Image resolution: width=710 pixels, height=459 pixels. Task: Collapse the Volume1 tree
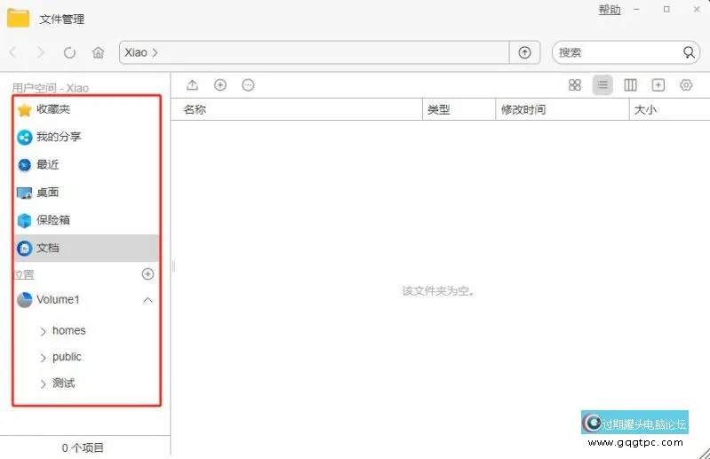(148, 300)
